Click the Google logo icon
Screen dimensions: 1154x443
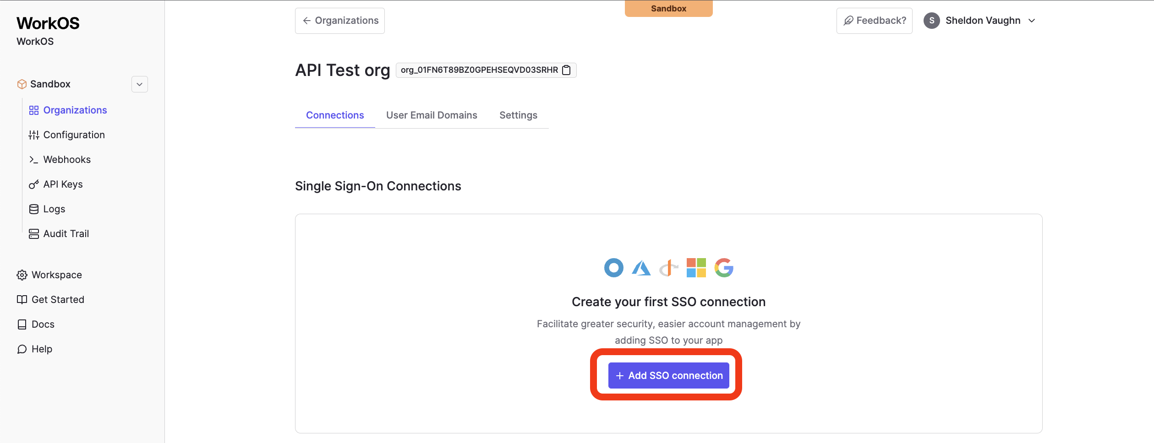(x=724, y=268)
